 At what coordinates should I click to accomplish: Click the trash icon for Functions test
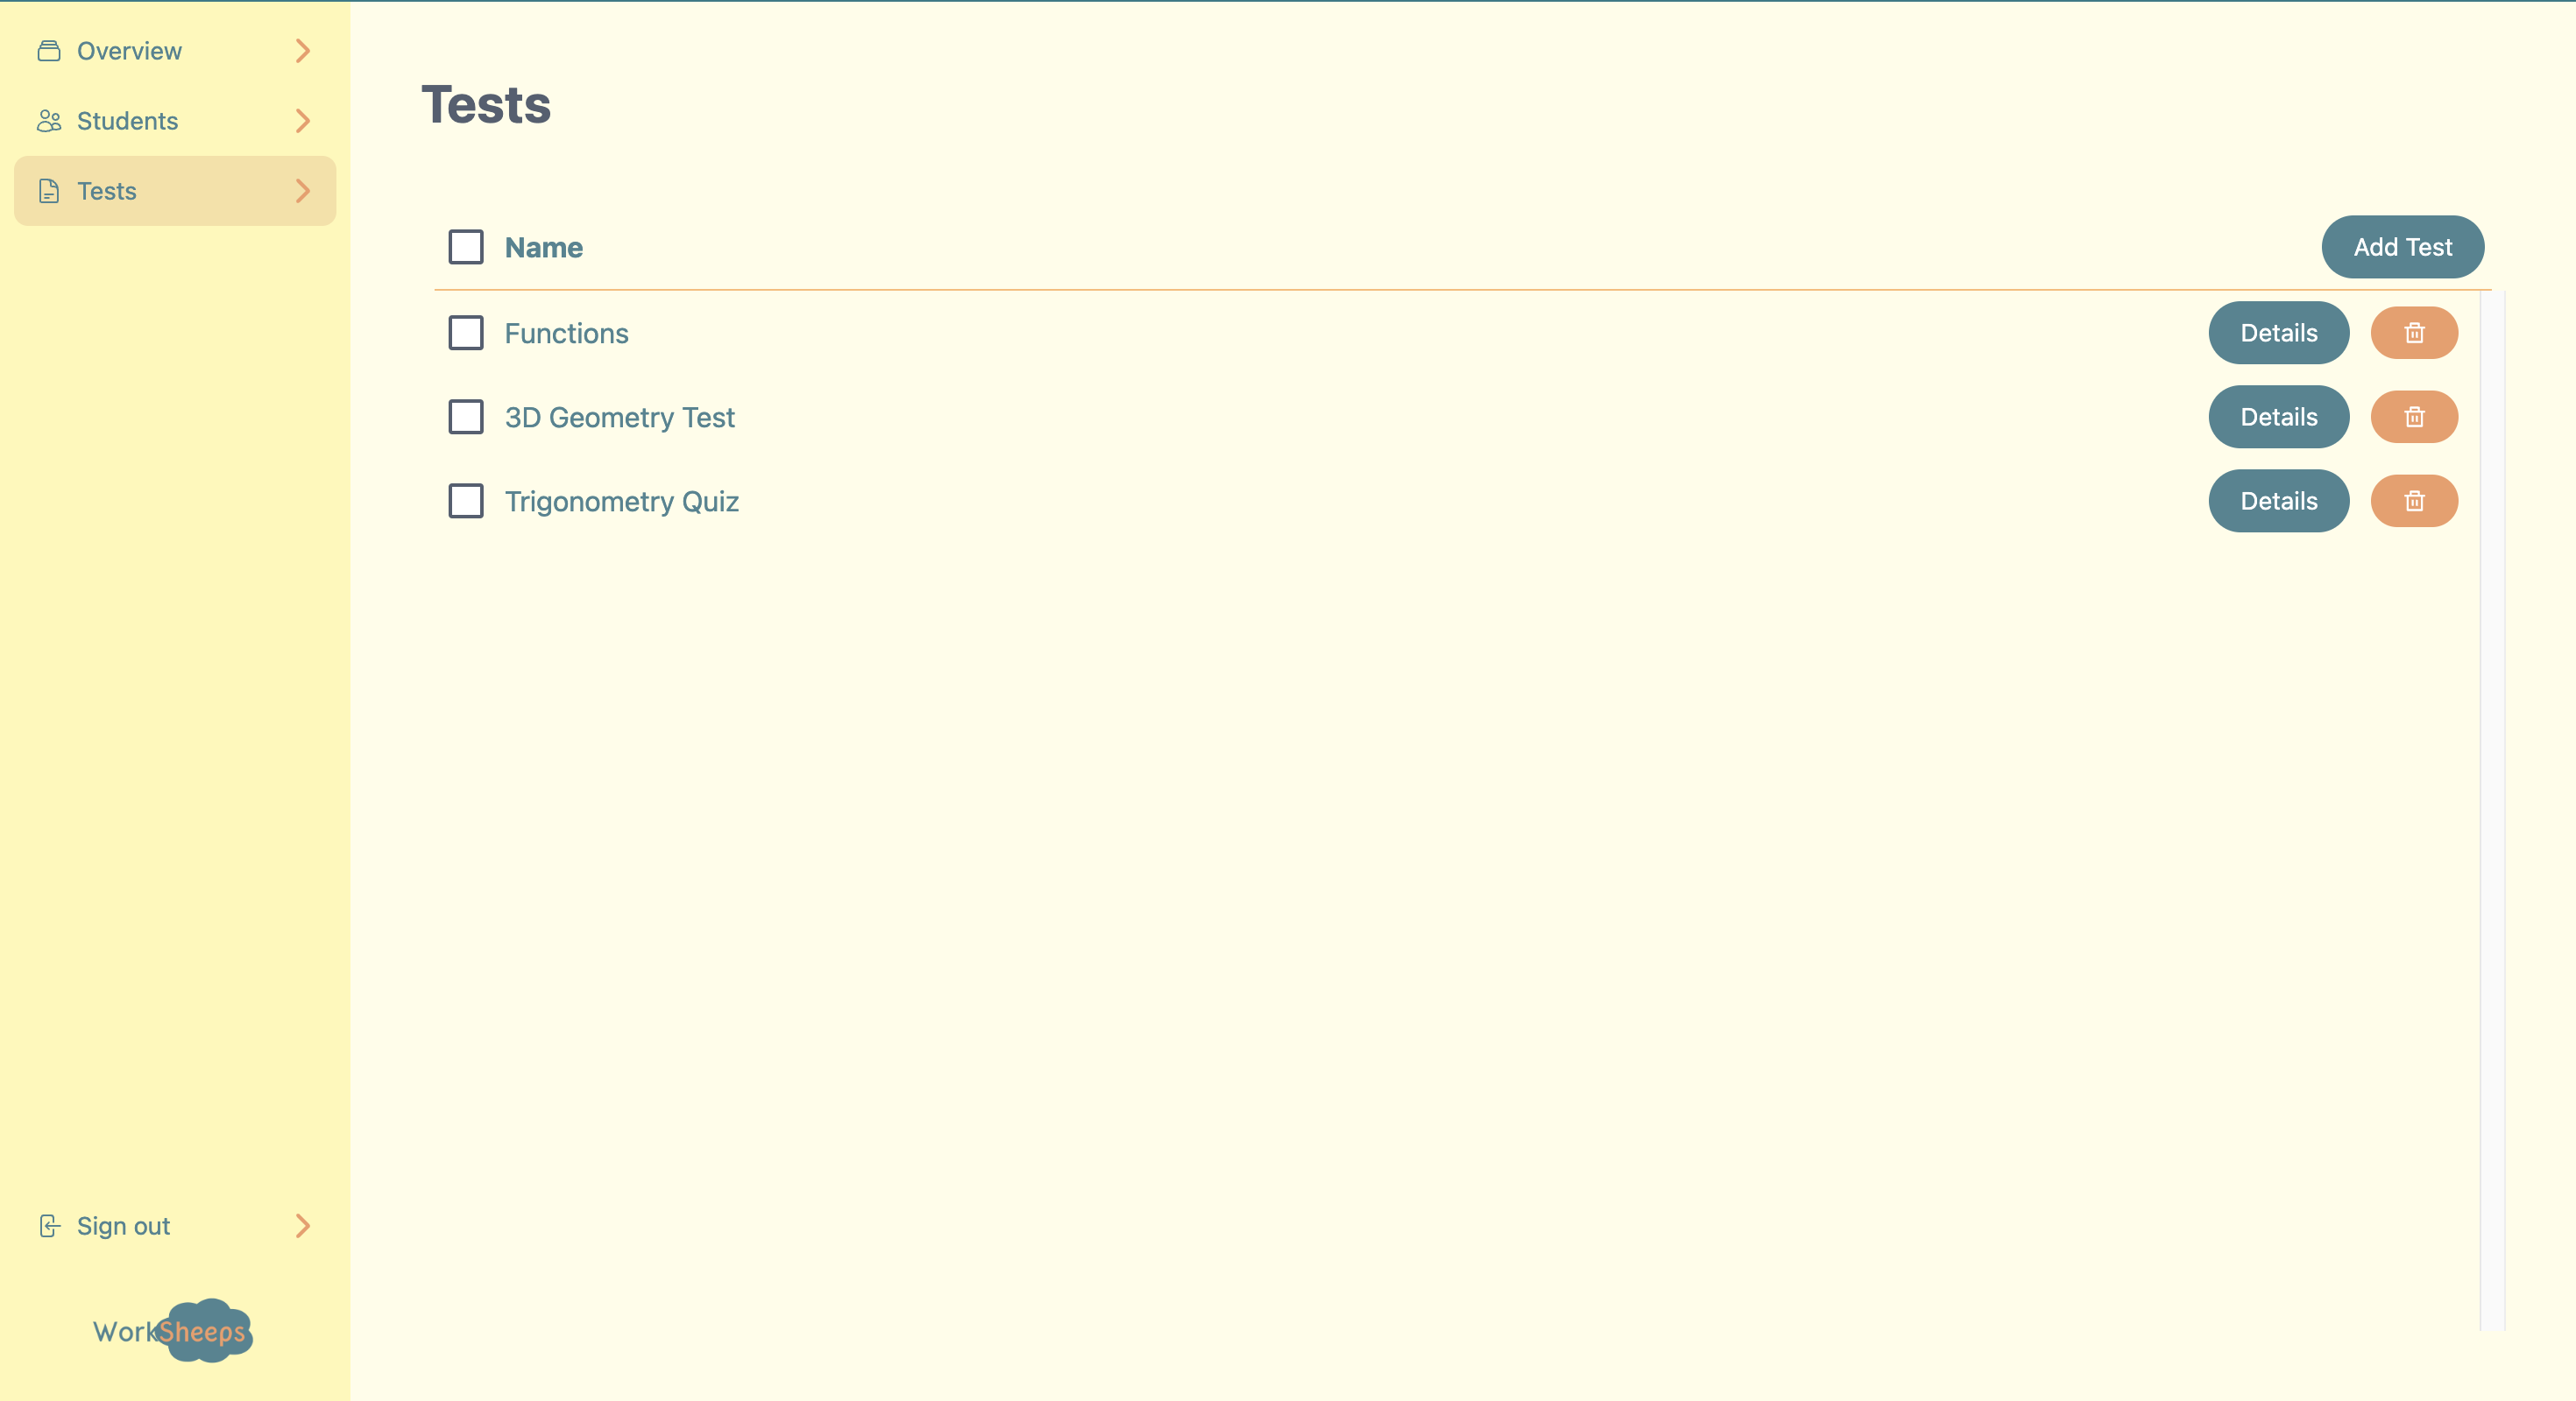2413,333
